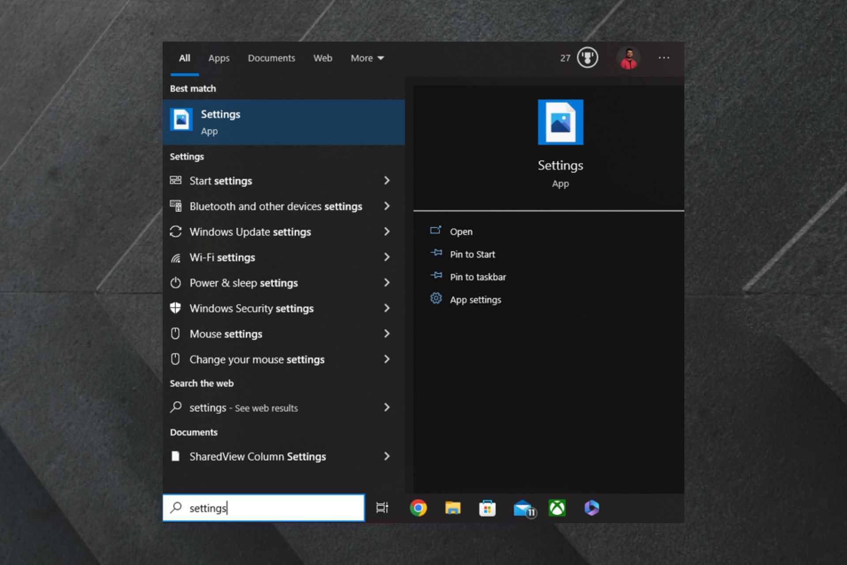This screenshot has width=847, height=565.
Task: Click the Windows Update refresh icon
Action: click(176, 231)
